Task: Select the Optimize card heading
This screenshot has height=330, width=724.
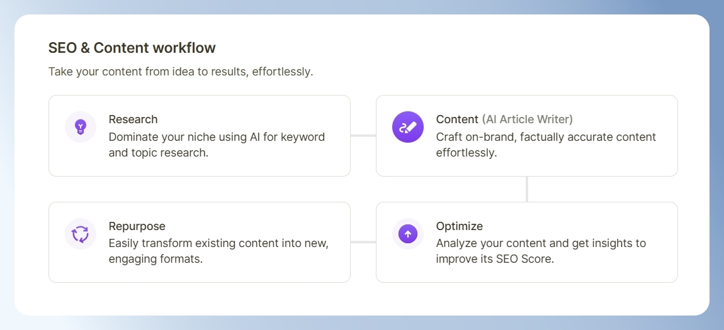Action: pyautogui.click(x=460, y=226)
